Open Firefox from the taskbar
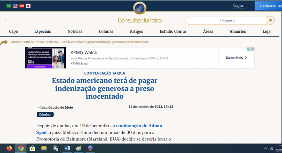Image resolution: width=282 pixels, height=153 pixels. coord(9,148)
